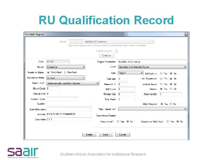The image size is (213, 160).
Task: Click the Continue button
Action: click(x=106, y=55)
